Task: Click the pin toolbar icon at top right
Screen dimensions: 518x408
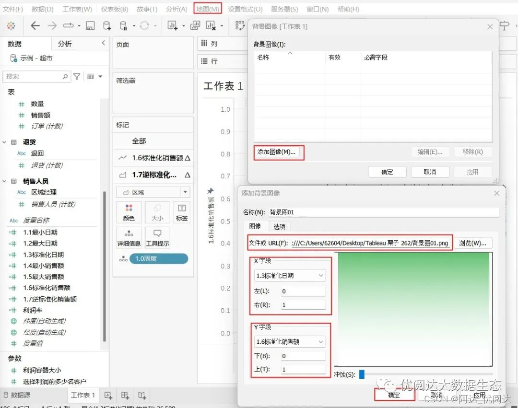Action: tap(505, 25)
